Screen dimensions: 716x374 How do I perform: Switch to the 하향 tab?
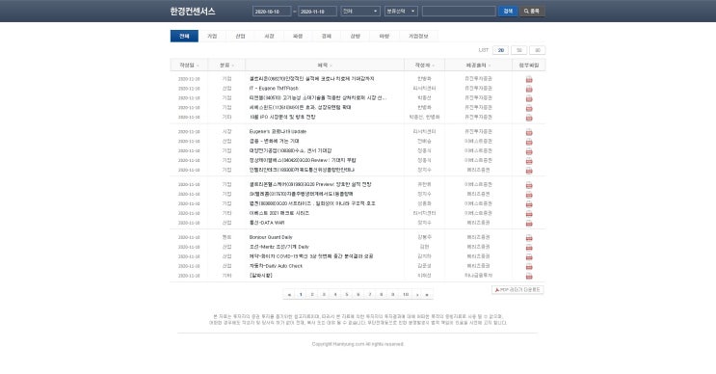(385, 36)
